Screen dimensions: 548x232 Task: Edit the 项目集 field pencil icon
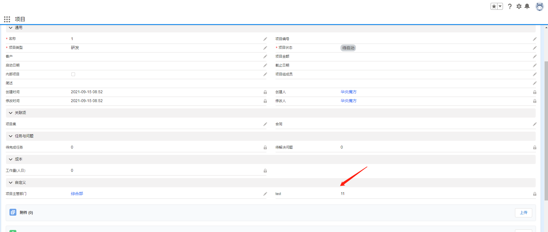pyautogui.click(x=265, y=124)
